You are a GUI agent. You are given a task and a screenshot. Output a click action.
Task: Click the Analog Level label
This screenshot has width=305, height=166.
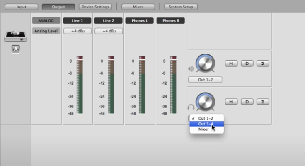tap(46, 31)
